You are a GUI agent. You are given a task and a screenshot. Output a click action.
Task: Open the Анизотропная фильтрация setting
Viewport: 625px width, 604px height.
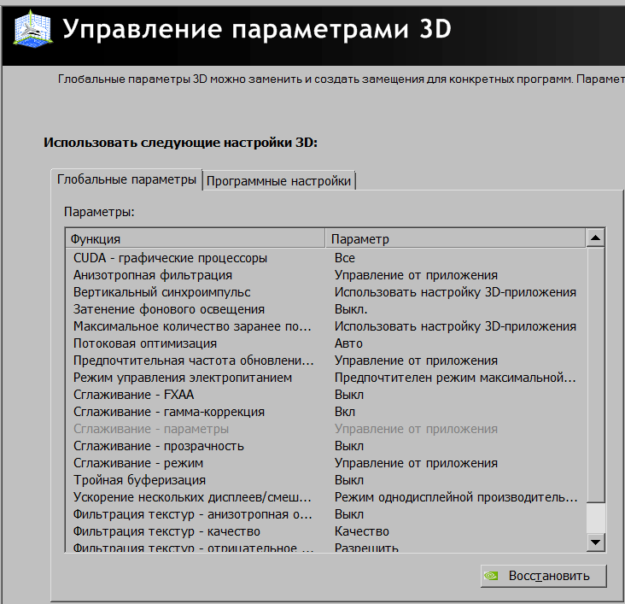153,275
